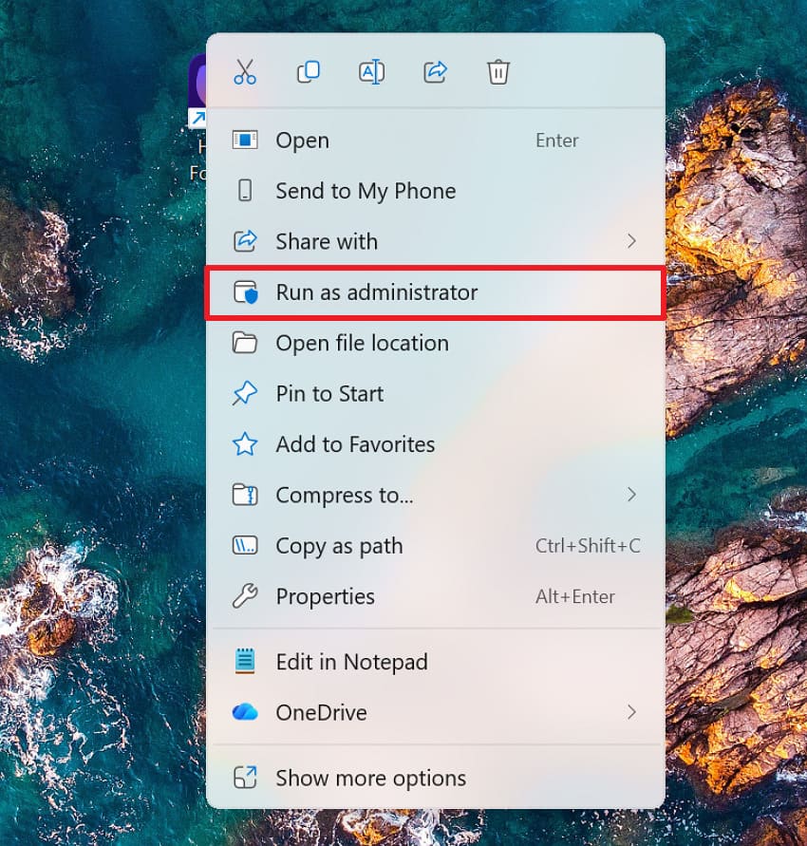
Task: Choose Add to Favorites
Action: point(355,444)
